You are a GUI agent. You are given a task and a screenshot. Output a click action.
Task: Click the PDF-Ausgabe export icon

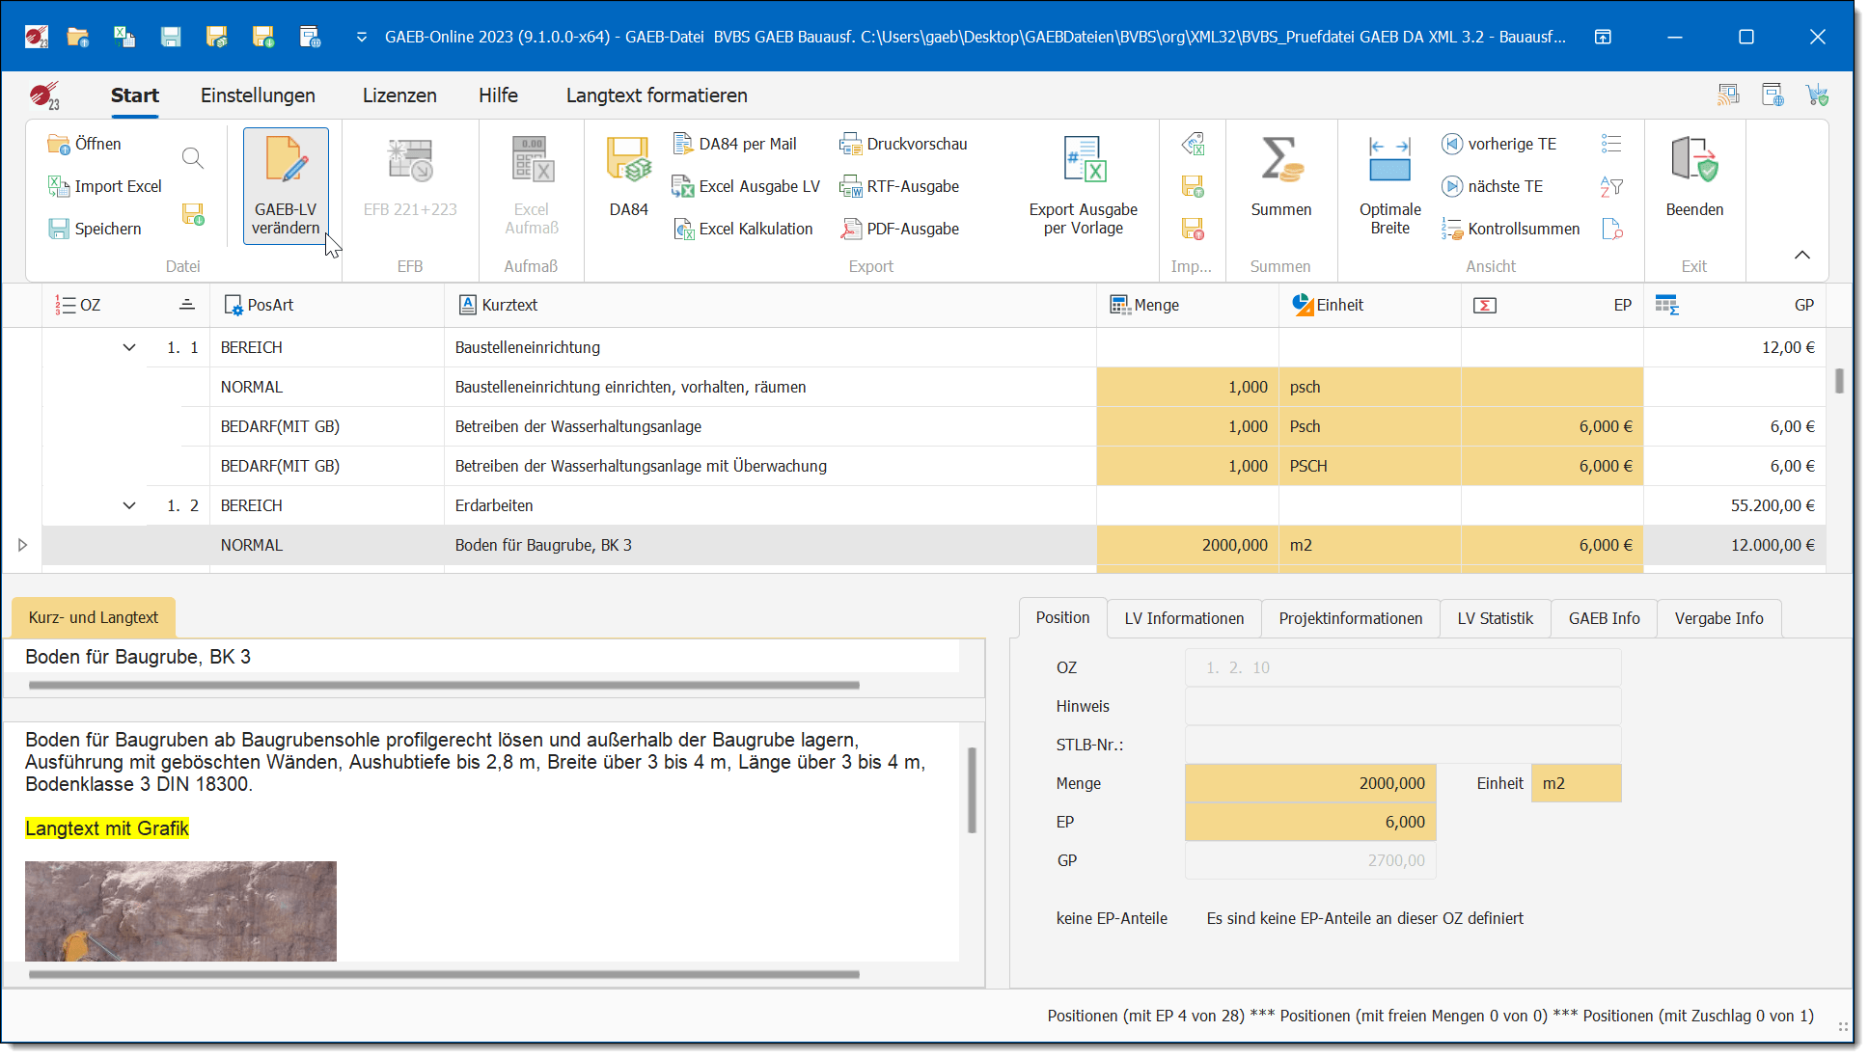(901, 229)
